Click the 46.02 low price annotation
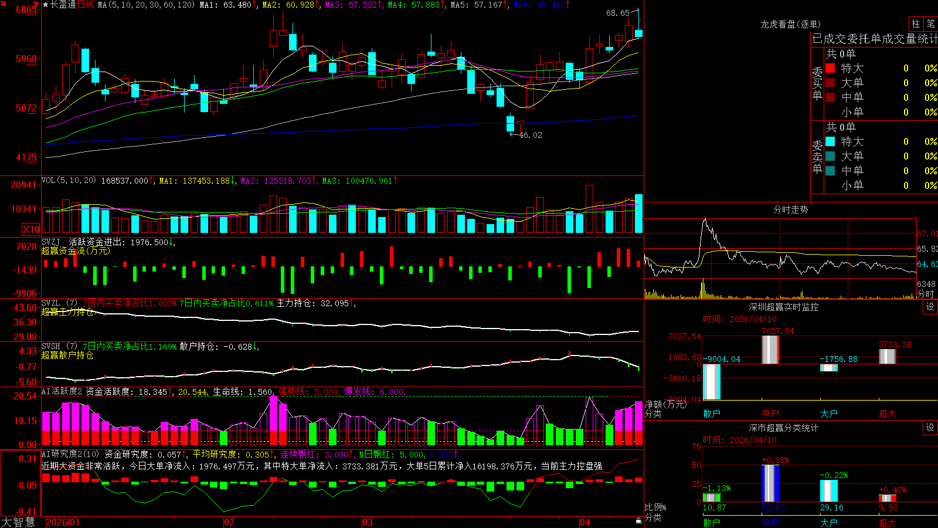 531,135
